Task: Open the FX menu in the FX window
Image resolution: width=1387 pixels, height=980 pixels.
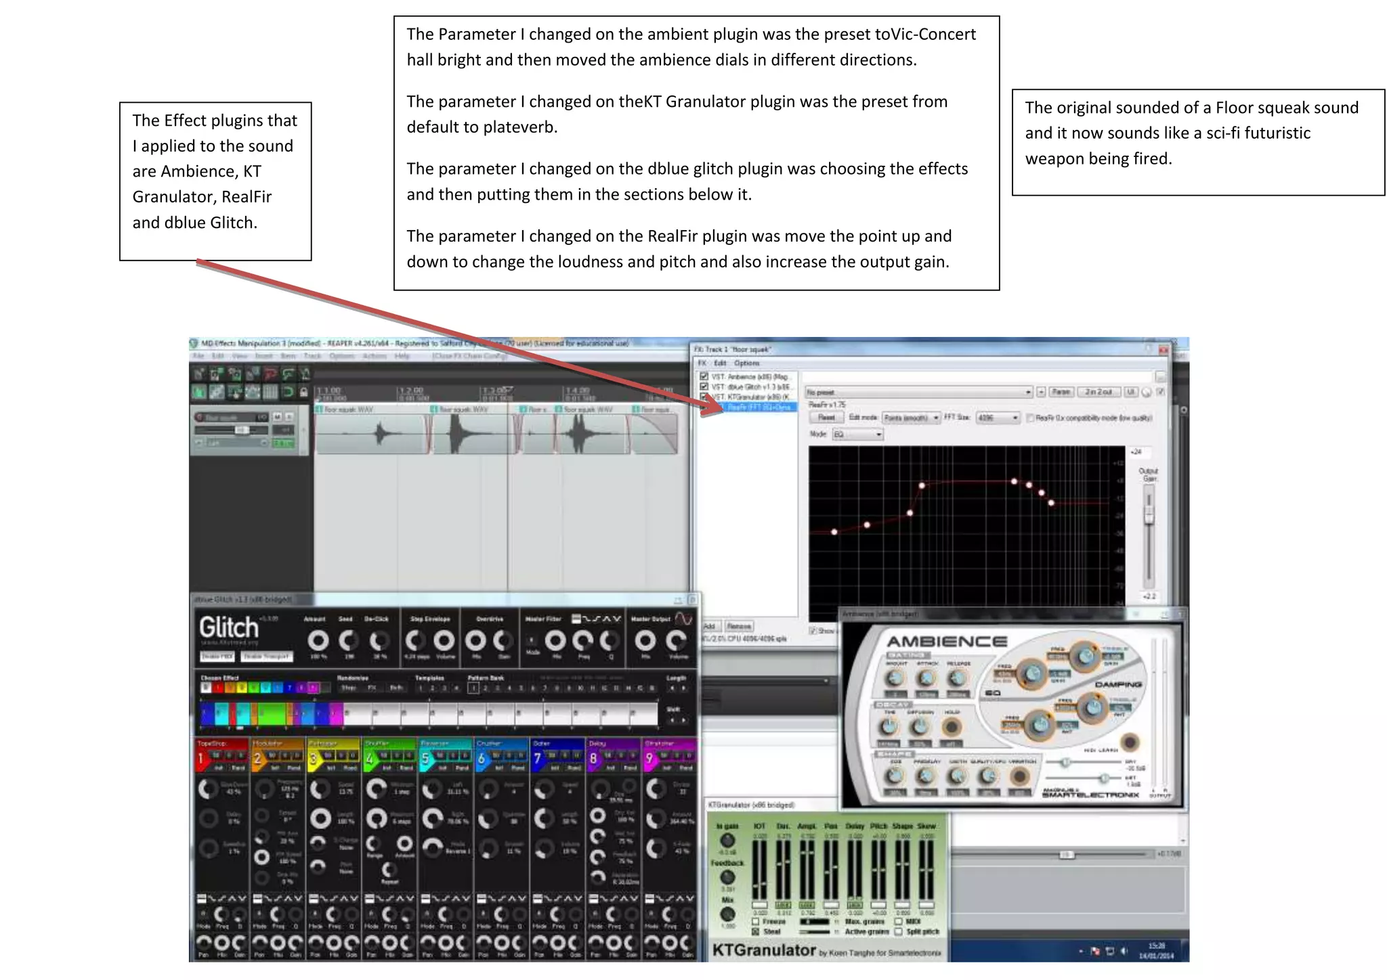Action: coord(702,363)
